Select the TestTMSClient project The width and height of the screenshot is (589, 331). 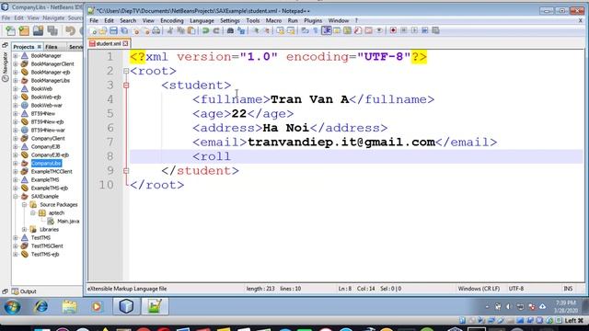[x=47, y=245]
